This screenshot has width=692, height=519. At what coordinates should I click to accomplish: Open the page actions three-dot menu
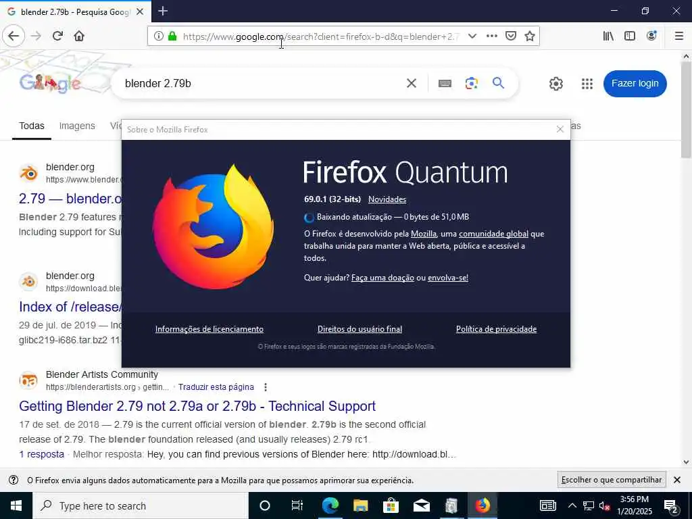[x=492, y=36]
